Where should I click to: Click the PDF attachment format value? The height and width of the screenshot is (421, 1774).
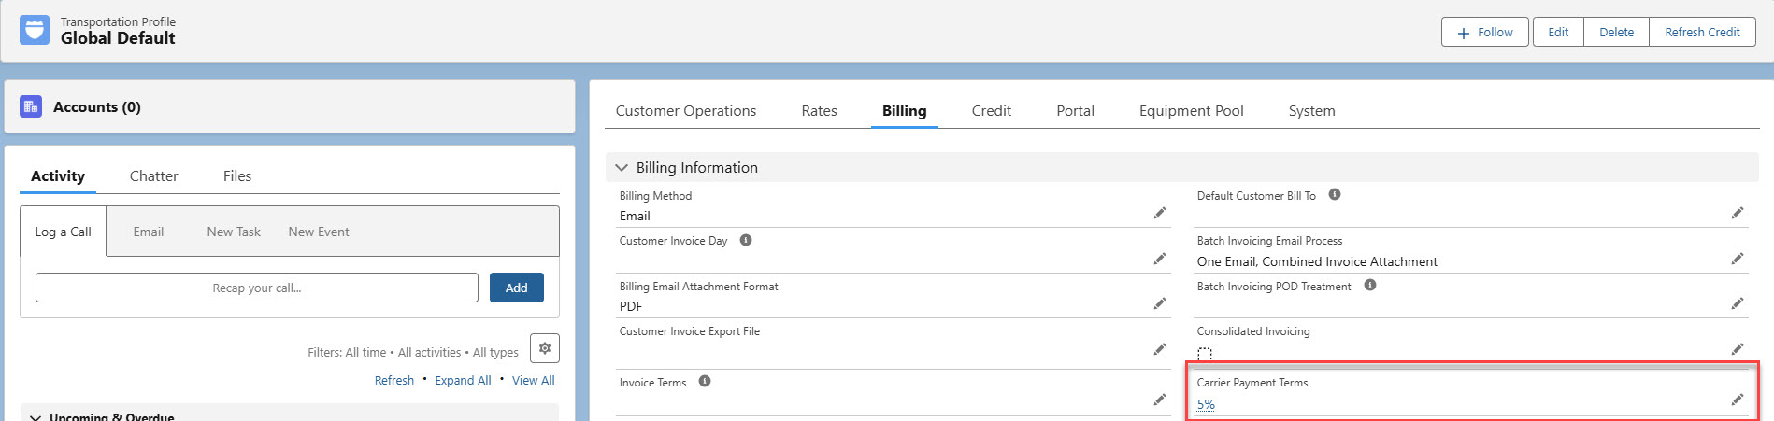[631, 306]
